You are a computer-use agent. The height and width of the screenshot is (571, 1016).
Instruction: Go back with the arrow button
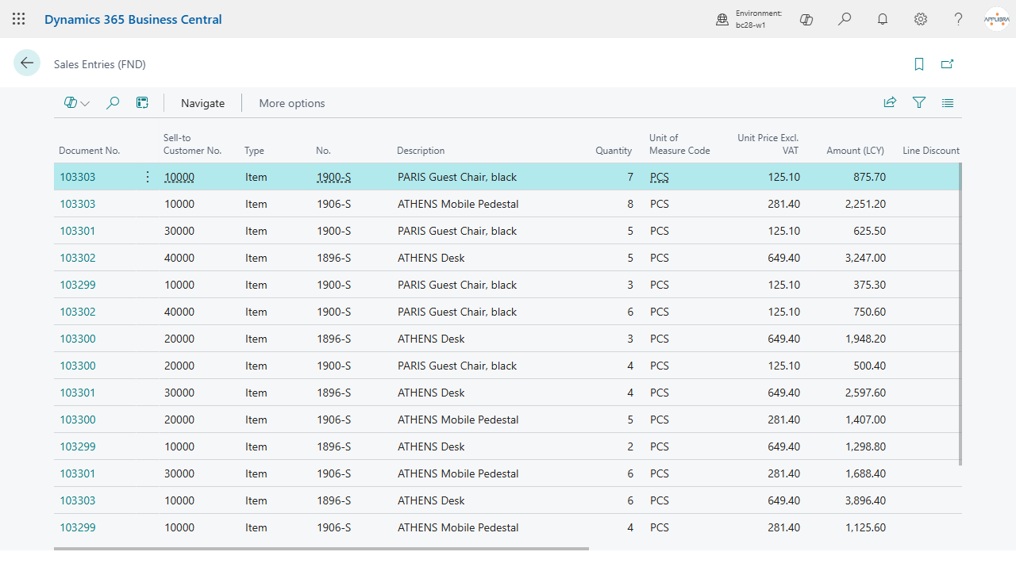27,63
